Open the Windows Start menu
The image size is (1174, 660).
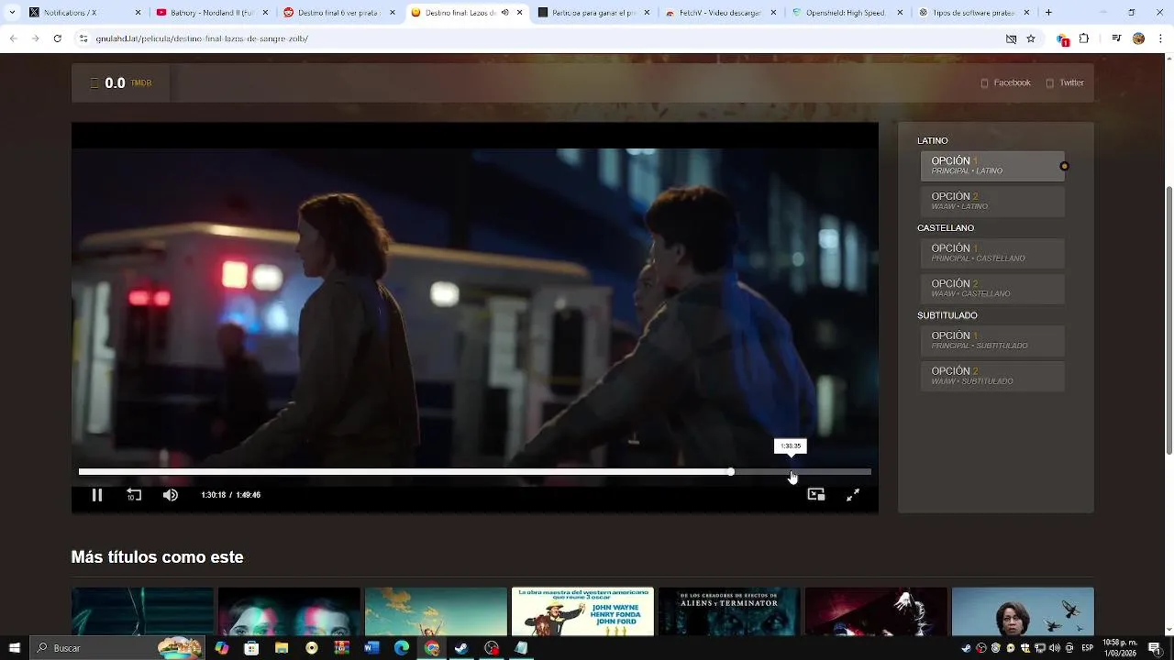pyautogui.click(x=14, y=648)
